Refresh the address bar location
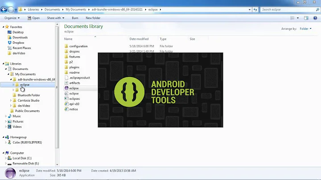Viewport: 321px width, 180px height. click(x=255, y=9)
